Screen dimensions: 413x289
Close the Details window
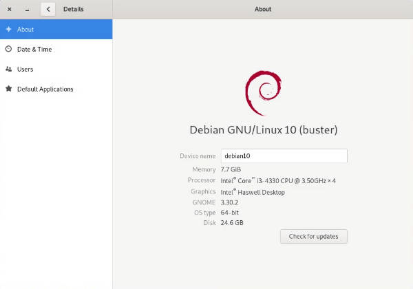click(x=9, y=9)
